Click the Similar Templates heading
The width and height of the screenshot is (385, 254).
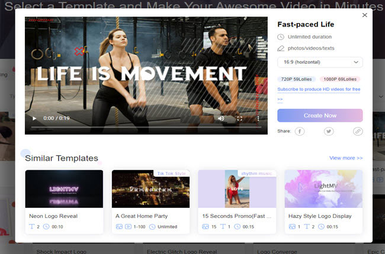tap(61, 158)
